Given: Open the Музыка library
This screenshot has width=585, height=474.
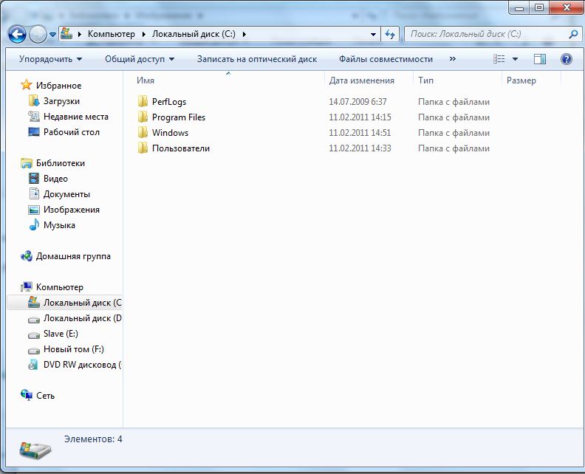Looking at the screenshot, I should coord(59,225).
